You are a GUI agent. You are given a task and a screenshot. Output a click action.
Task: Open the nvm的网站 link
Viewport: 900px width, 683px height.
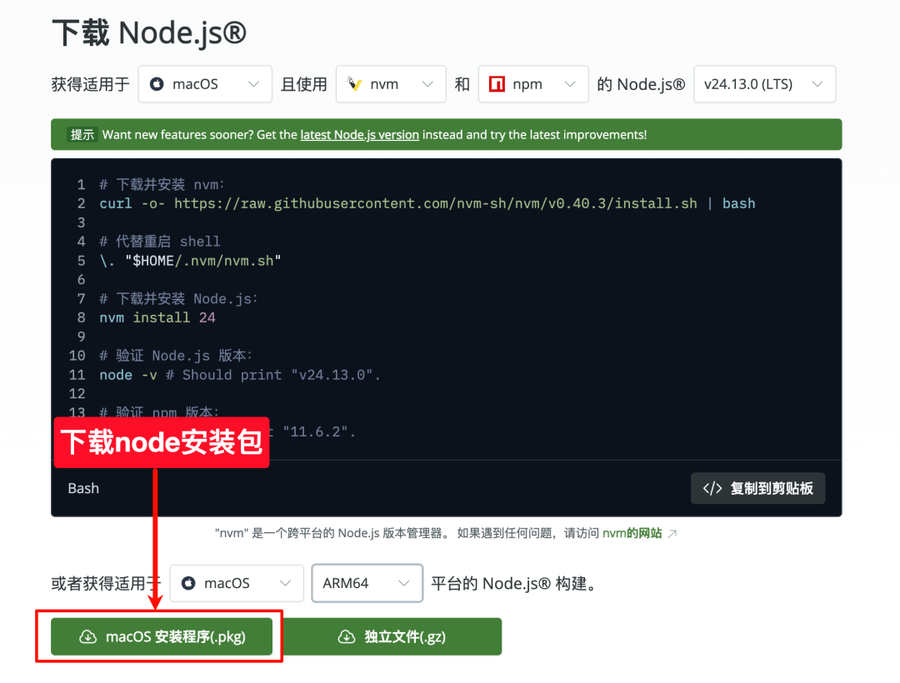632,533
